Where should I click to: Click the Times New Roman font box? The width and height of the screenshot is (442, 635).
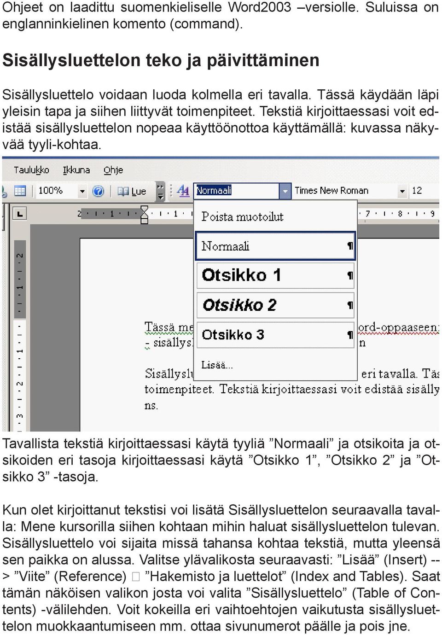(345, 191)
